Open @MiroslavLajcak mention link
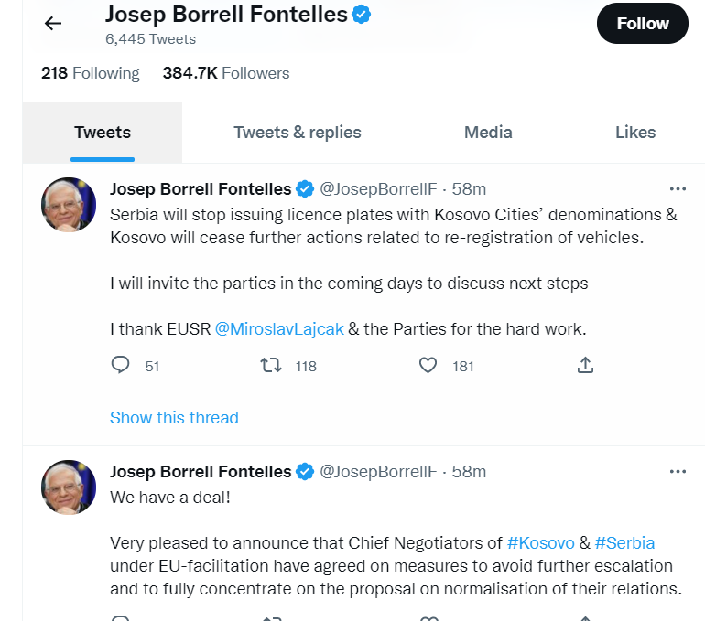Screen dimensions: 705x621 point(279,329)
